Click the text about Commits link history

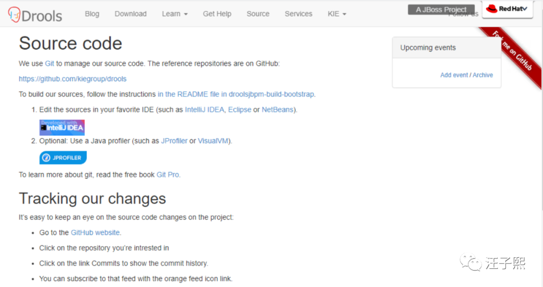coord(124,263)
